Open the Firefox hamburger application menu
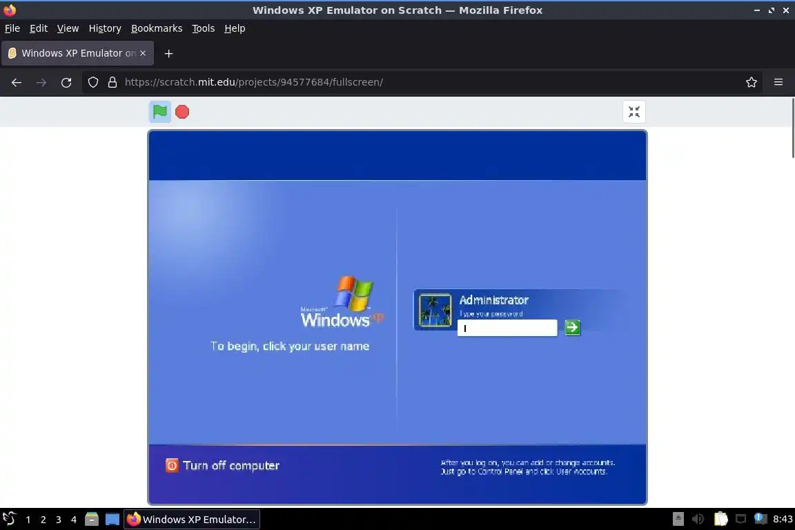 point(778,82)
